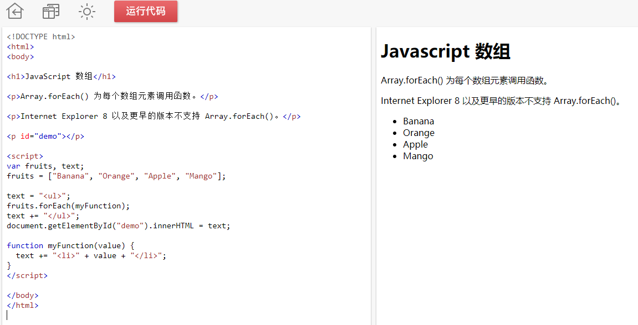Click the document.getElementById line

tap(119, 226)
